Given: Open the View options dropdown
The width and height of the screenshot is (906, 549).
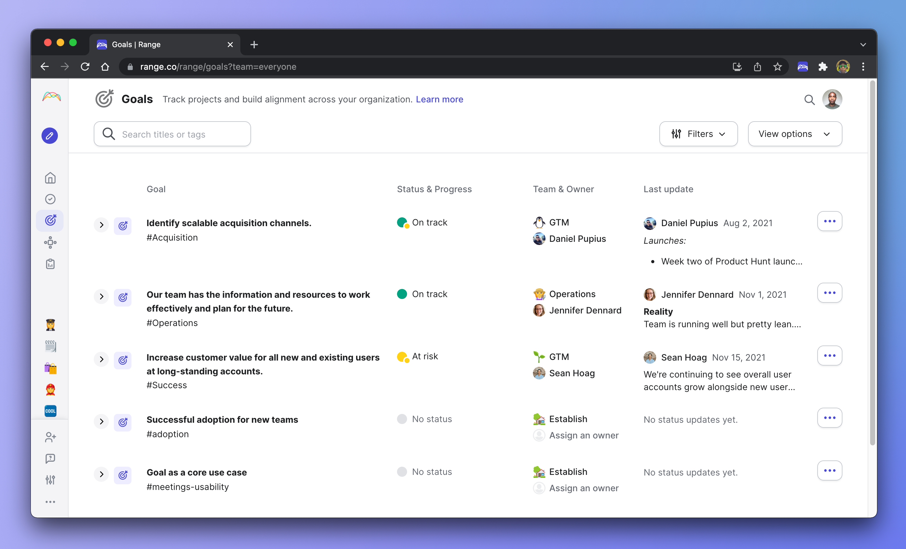Looking at the screenshot, I should (x=795, y=134).
